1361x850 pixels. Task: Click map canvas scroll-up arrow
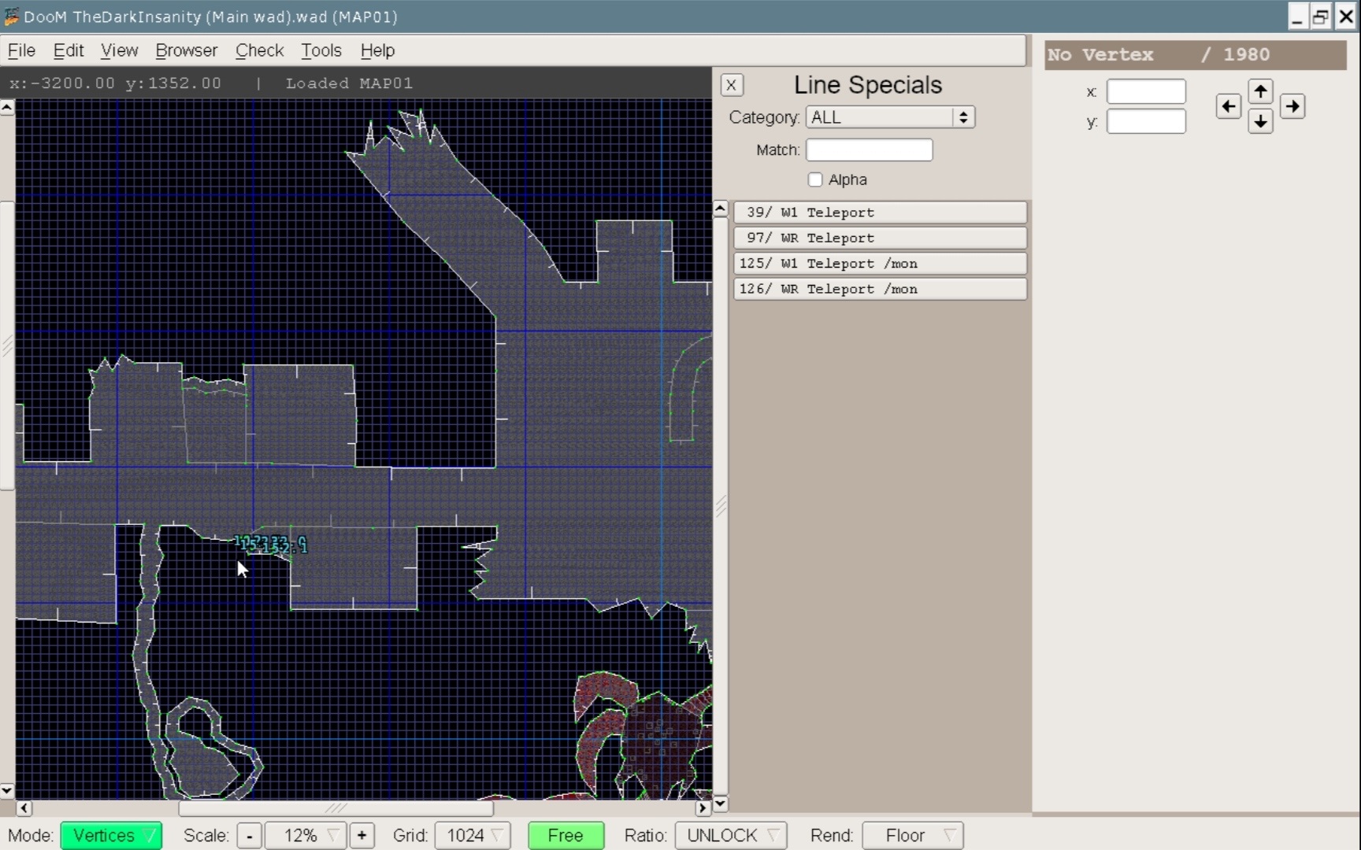pyautogui.click(x=7, y=107)
